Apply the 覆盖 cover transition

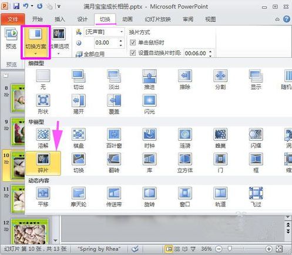[114, 104]
